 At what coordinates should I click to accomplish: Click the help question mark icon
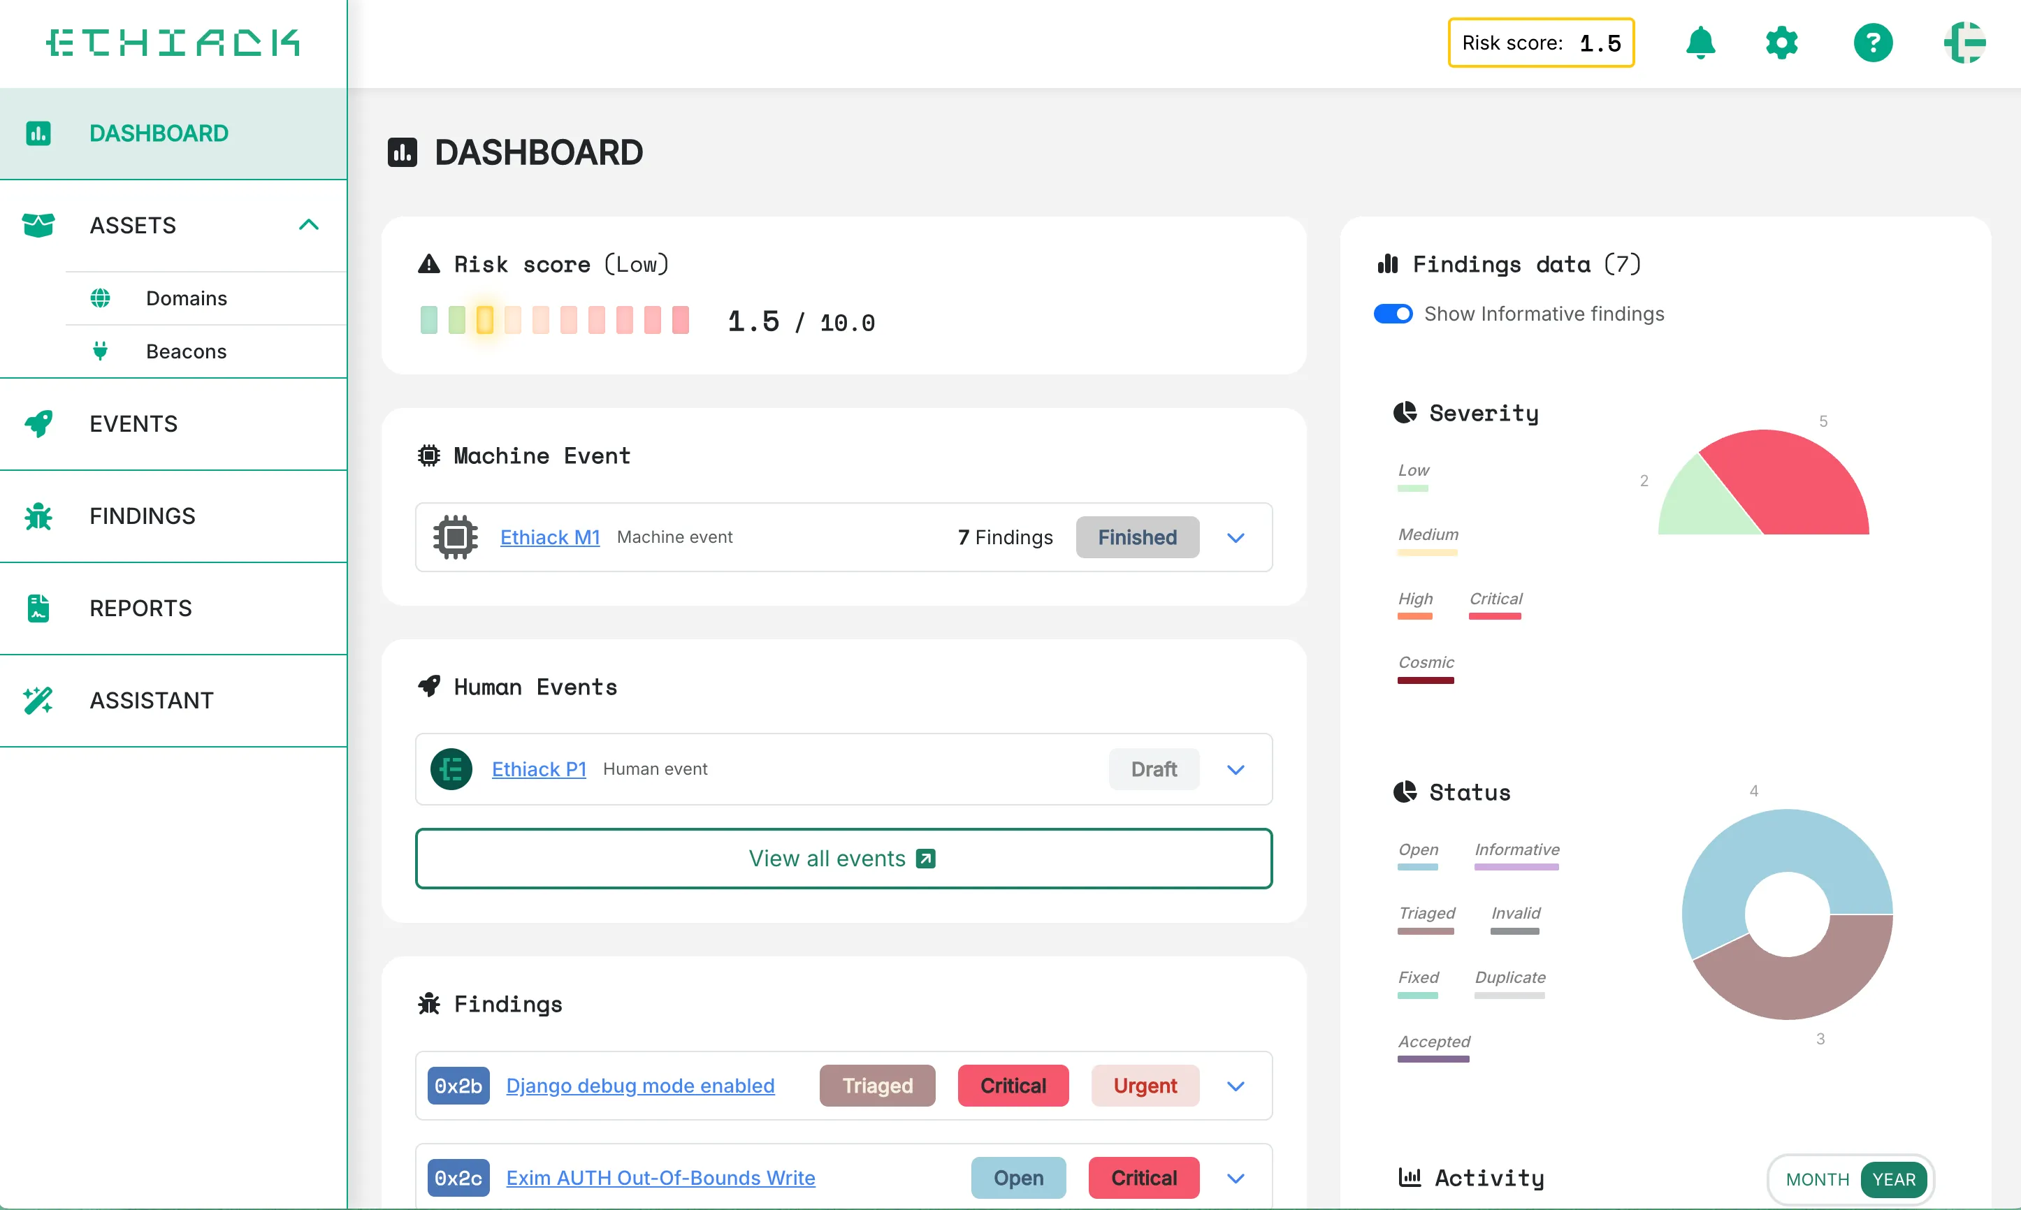[x=1874, y=43]
